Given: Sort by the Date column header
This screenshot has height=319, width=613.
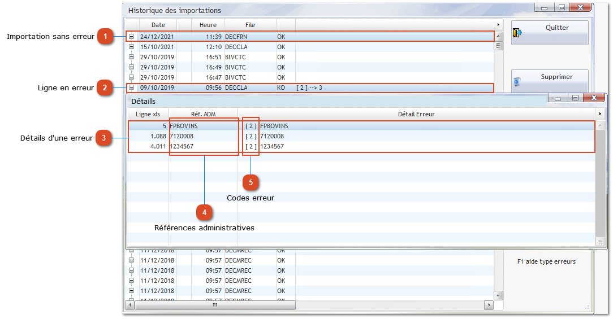Looking at the screenshot, I should [x=158, y=25].
